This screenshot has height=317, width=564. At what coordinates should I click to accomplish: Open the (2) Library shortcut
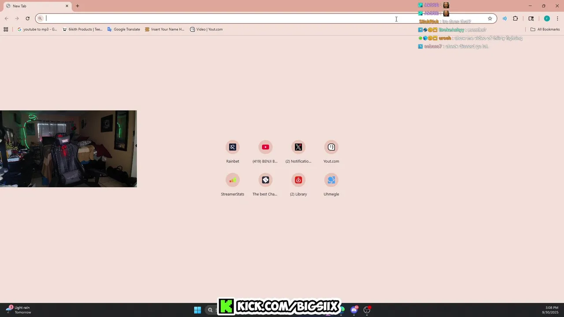(x=298, y=185)
